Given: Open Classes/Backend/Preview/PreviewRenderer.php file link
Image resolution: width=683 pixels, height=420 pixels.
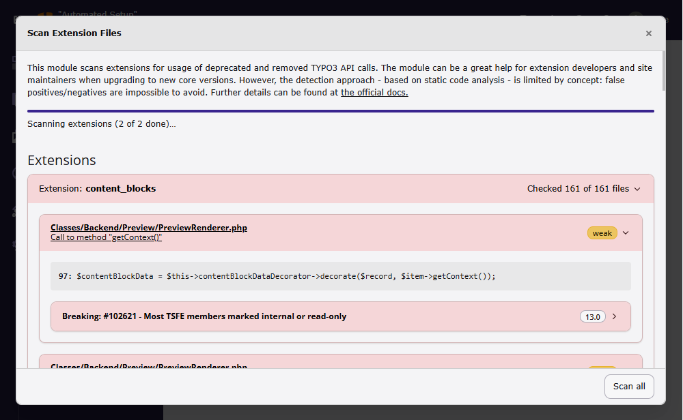Looking at the screenshot, I should pos(148,228).
